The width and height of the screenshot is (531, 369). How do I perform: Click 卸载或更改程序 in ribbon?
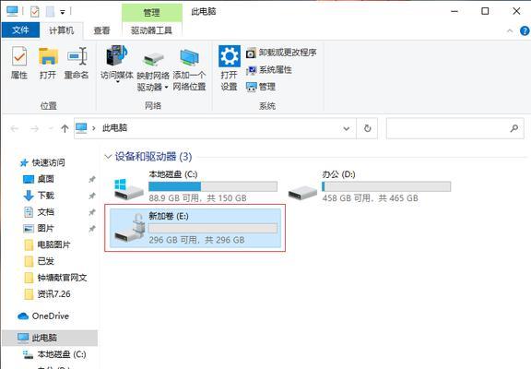click(x=281, y=53)
